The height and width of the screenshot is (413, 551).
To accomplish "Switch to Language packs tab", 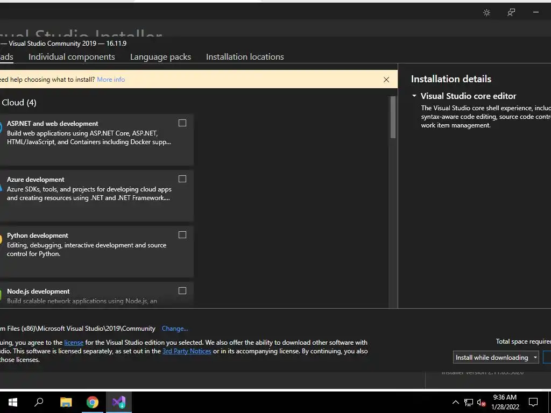I will click(160, 57).
